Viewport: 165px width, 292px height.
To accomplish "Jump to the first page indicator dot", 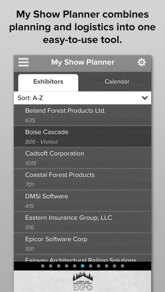I will click(x=43, y=266).
